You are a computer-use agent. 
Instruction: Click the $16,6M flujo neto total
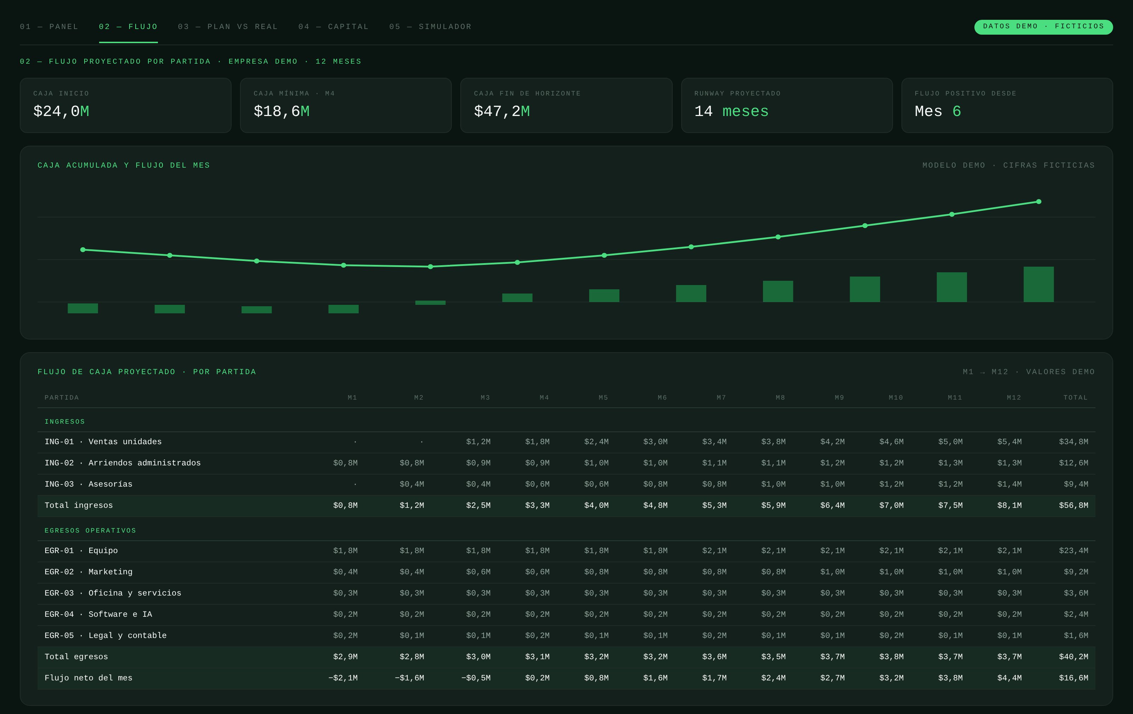pos(1073,678)
